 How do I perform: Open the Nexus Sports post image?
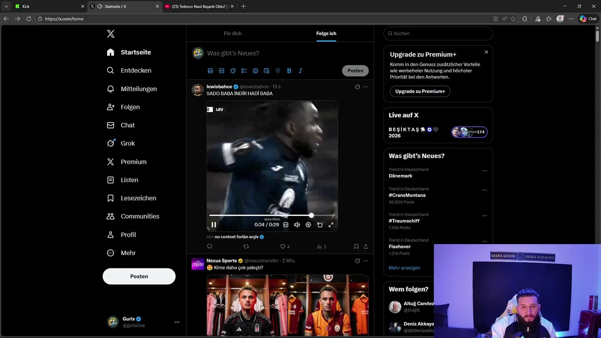(287, 305)
